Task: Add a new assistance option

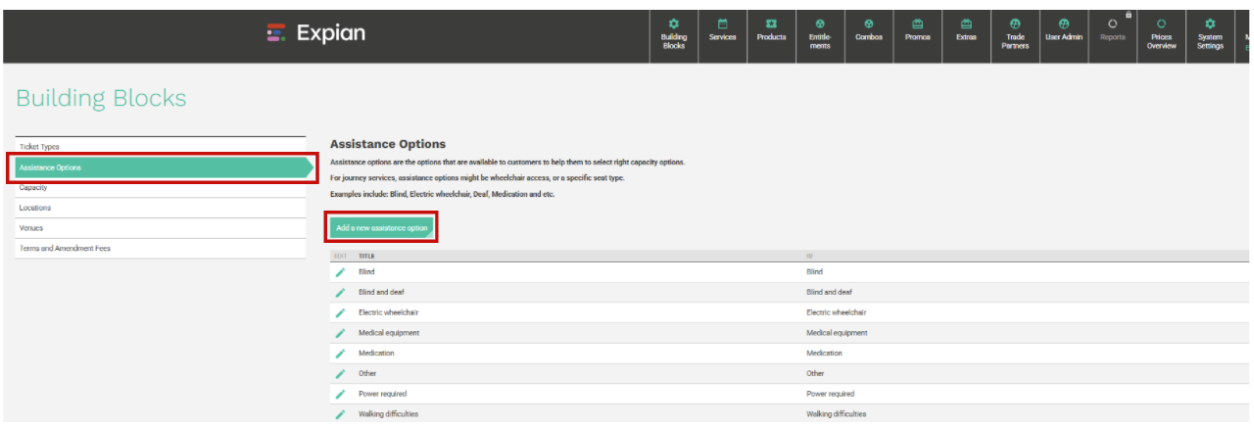Action: (x=381, y=227)
